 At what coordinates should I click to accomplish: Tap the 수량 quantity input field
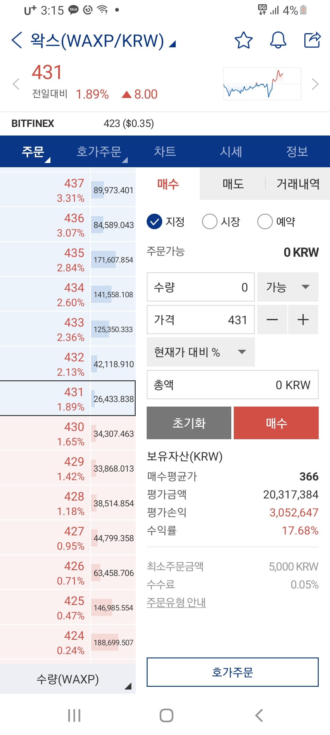tap(201, 287)
